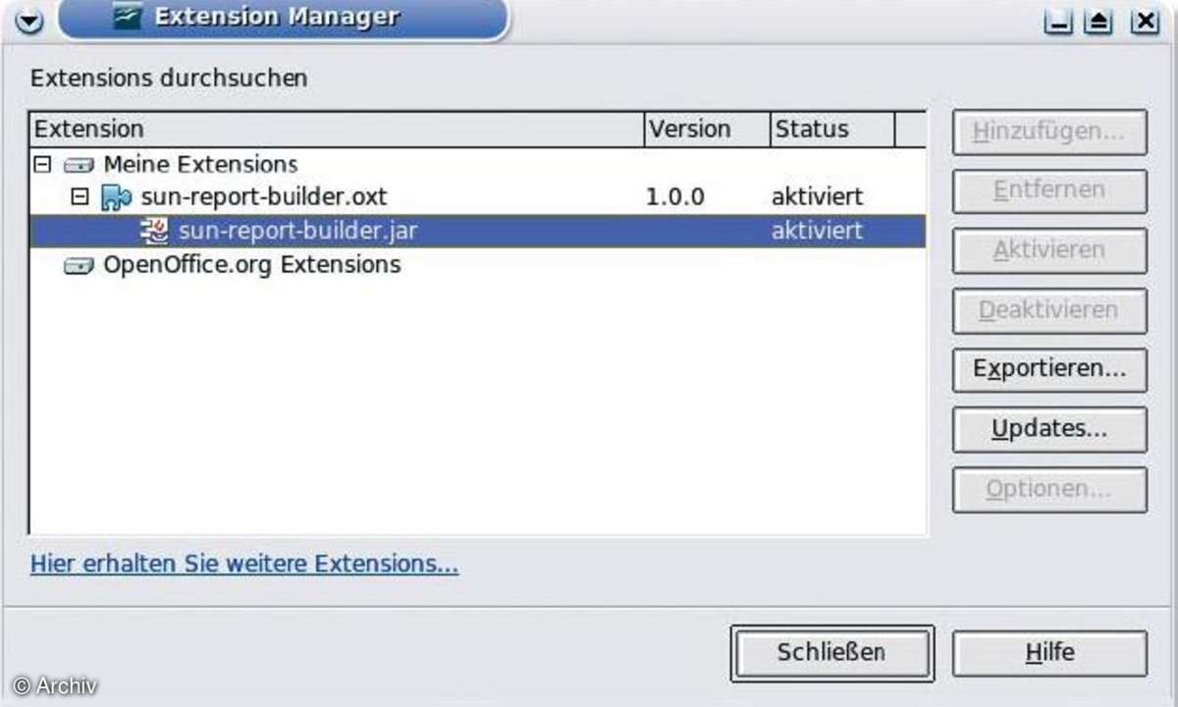Maximize the Extension Manager window
The image size is (1178, 707).
click(x=1098, y=20)
